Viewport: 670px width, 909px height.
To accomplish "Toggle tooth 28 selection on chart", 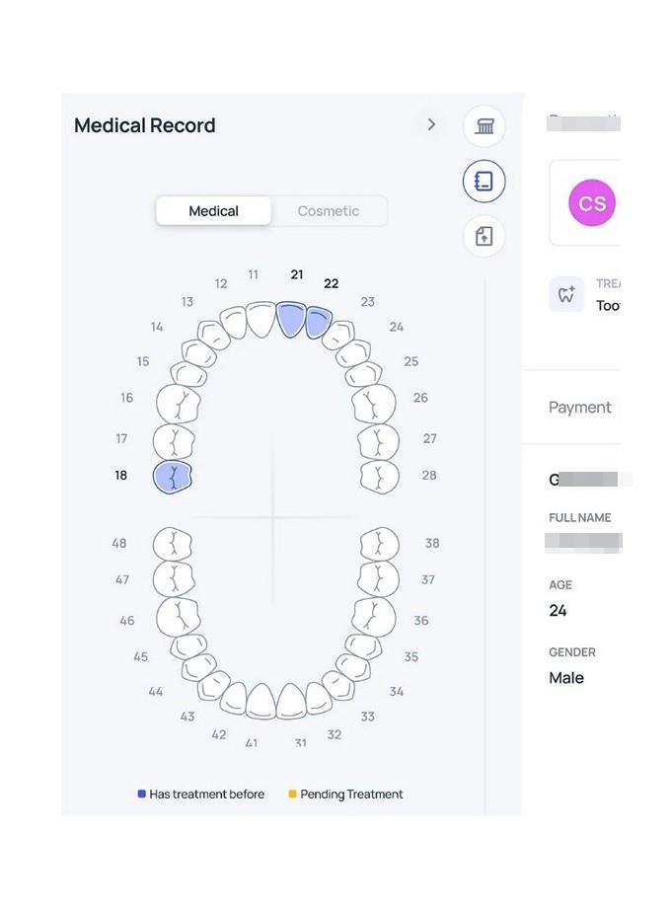I will point(380,477).
